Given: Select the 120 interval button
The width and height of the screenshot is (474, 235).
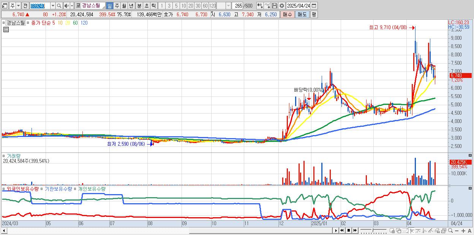Looking at the screenshot, I should pos(213,6).
